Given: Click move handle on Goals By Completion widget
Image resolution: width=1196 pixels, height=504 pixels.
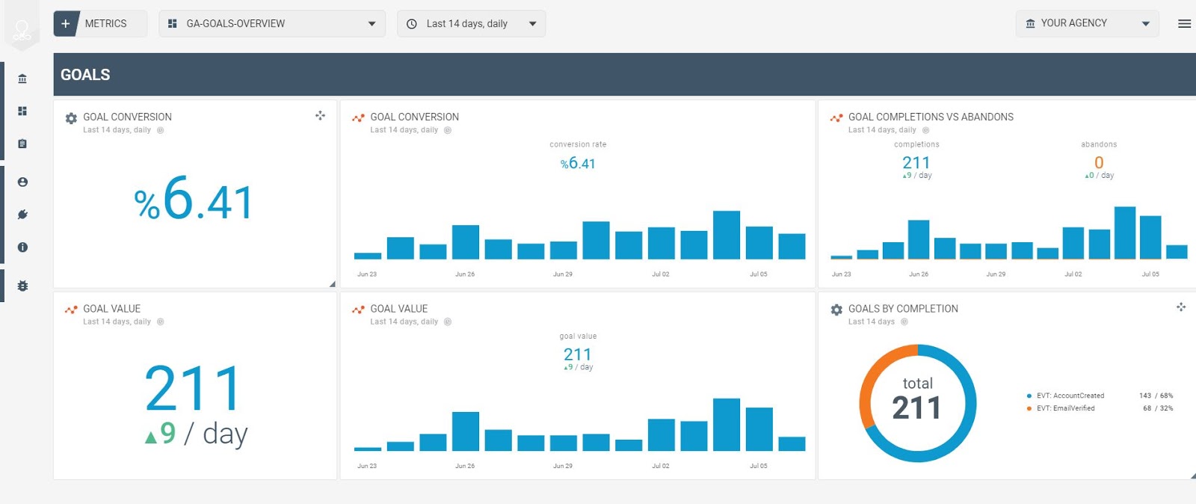Looking at the screenshot, I should pos(1181,307).
